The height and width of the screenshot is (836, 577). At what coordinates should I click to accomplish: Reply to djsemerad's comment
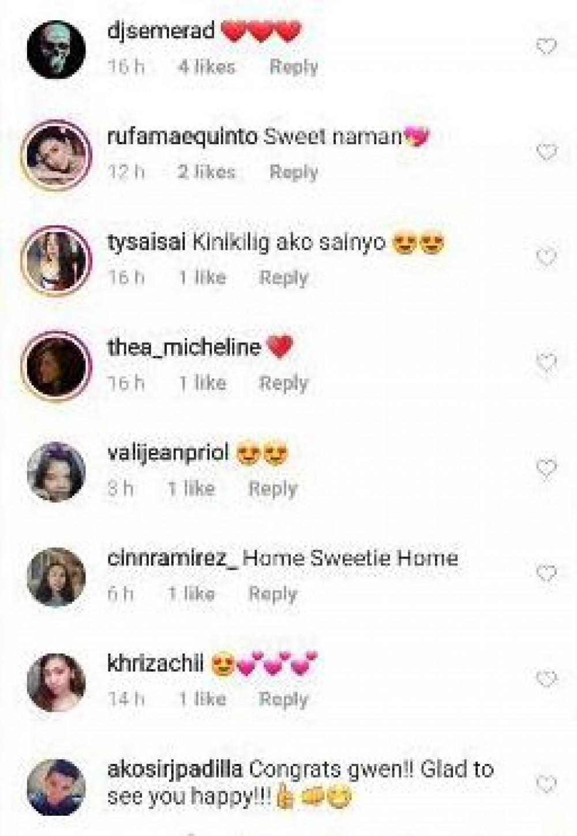point(294,67)
